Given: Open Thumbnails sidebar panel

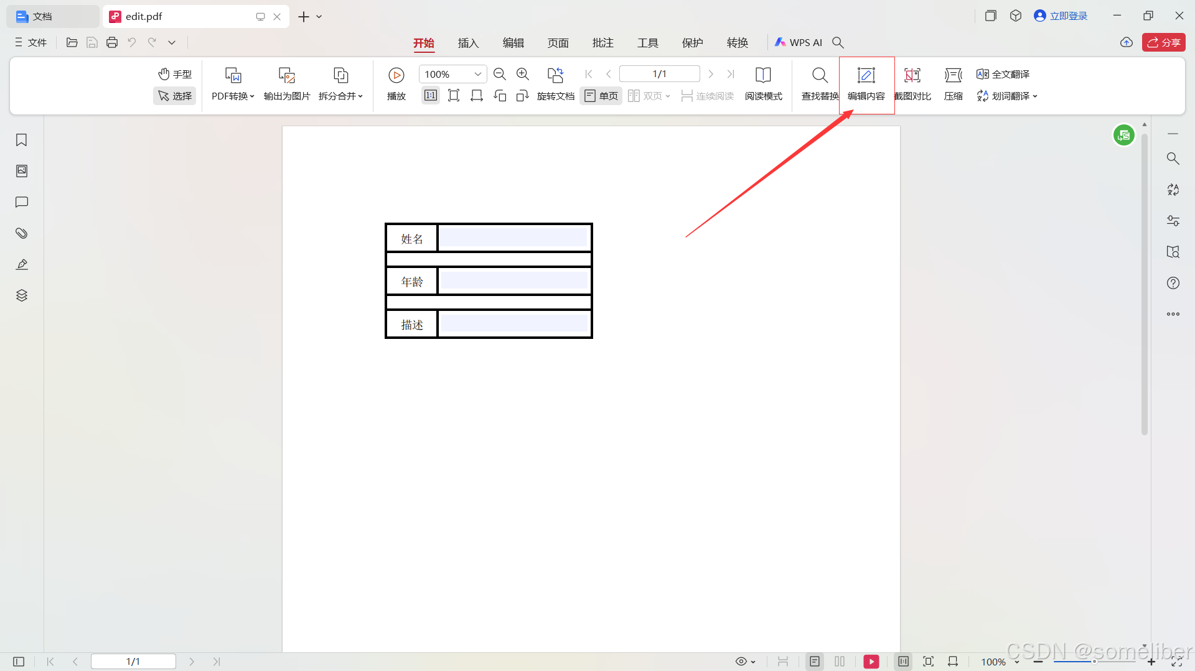Looking at the screenshot, I should click(22, 171).
